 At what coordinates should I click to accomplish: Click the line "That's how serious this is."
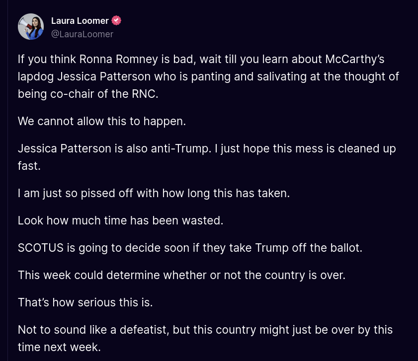pos(85,302)
